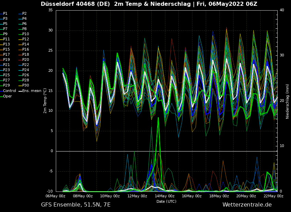Click the Date (UTC) axis label

pyautogui.click(x=166, y=201)
